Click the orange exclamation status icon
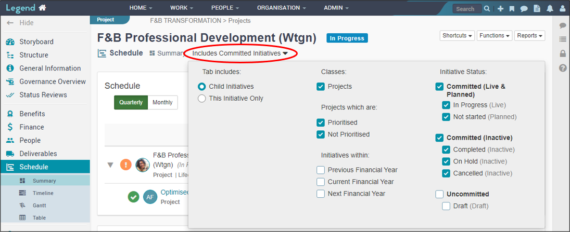This screenshot has width=570, height=232. (126, 165)
